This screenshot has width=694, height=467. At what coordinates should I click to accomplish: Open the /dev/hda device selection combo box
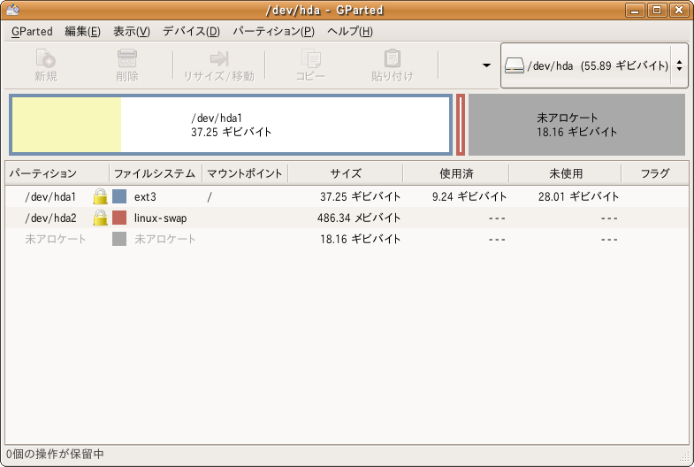593,65
